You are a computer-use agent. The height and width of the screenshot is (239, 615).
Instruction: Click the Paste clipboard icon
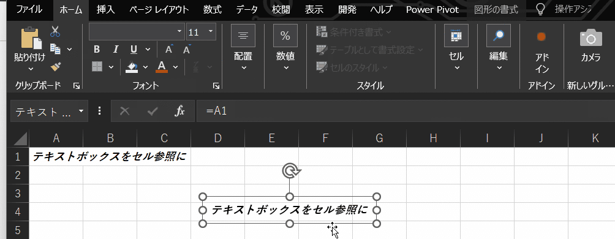pyautogui.click(x=31, y=39)
